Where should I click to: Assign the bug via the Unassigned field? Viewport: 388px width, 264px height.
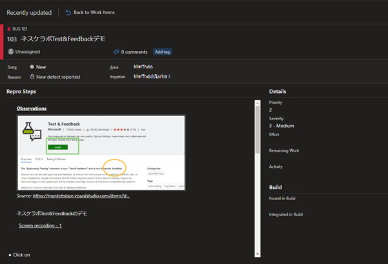click(x=28, y=52)
